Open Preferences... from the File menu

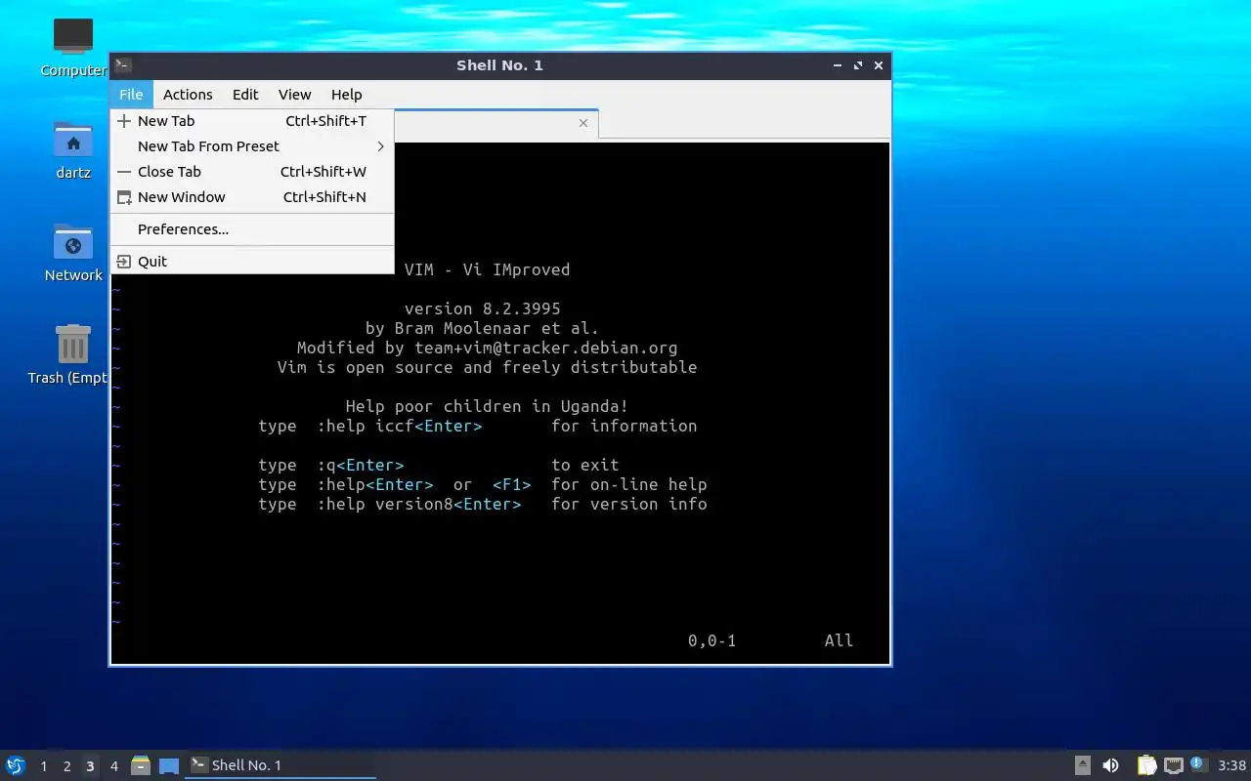pyautogui.click(x=252, y=229)
